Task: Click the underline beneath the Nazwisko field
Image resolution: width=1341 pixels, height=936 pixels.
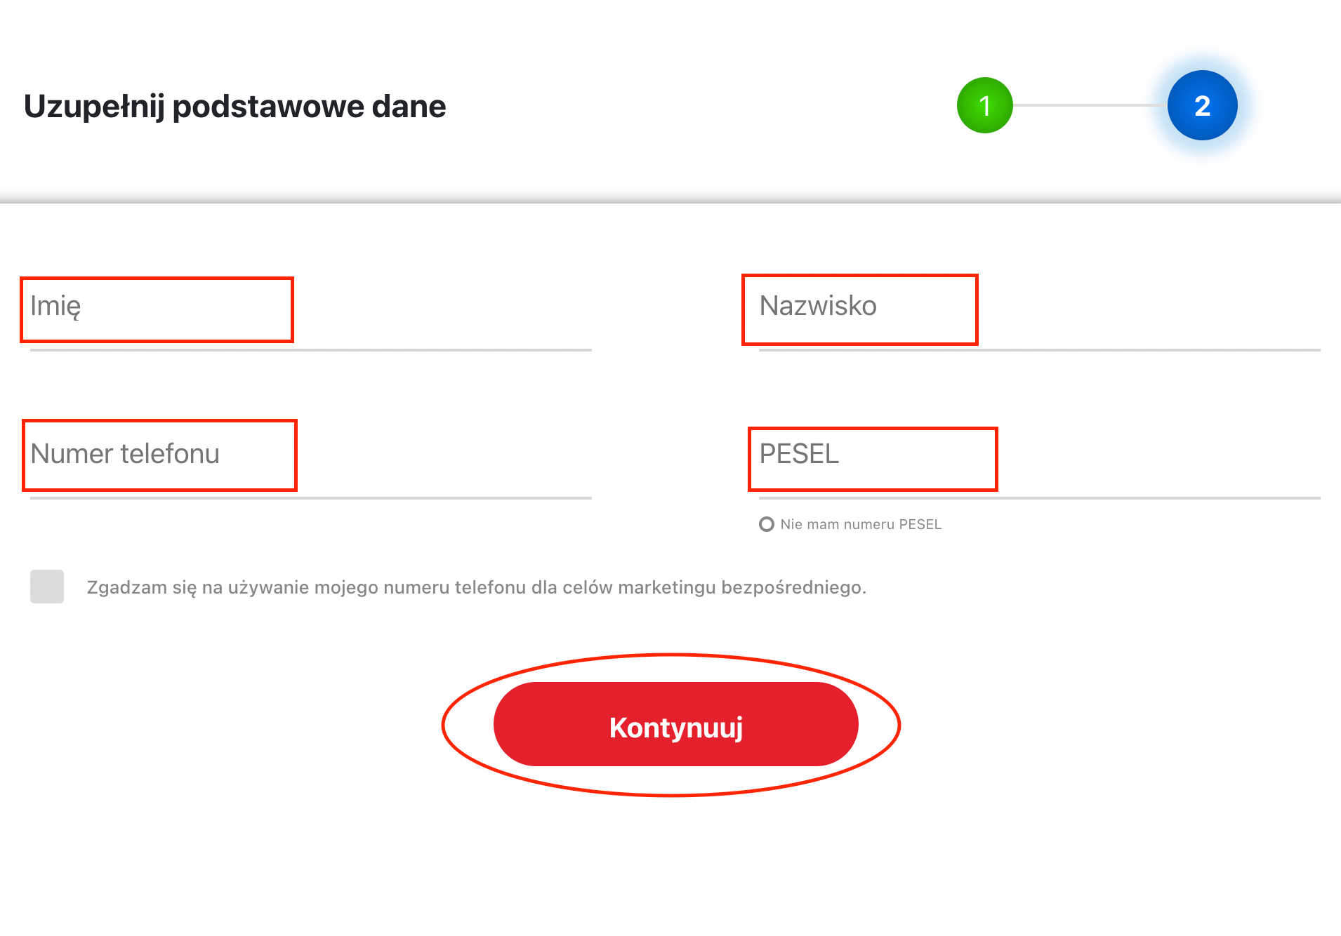Action: (1039, 349)
